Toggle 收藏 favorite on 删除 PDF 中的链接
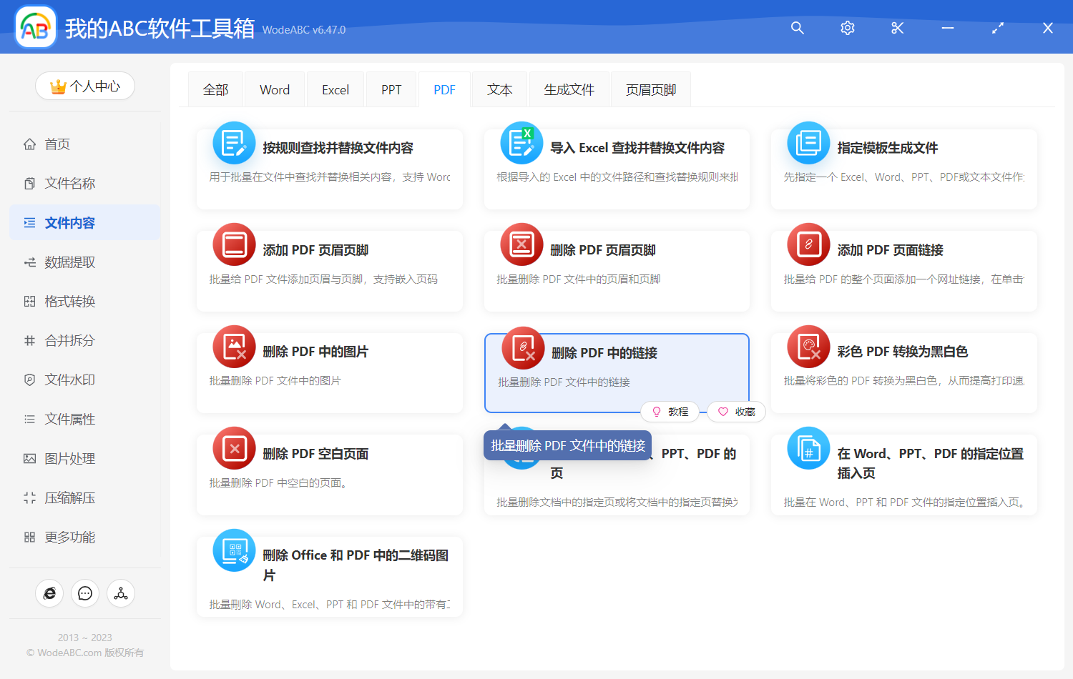Viewport: 1073px width, 679px height. 735,412
